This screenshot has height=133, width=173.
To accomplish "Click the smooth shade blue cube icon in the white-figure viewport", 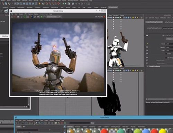I will pos(126,18).
